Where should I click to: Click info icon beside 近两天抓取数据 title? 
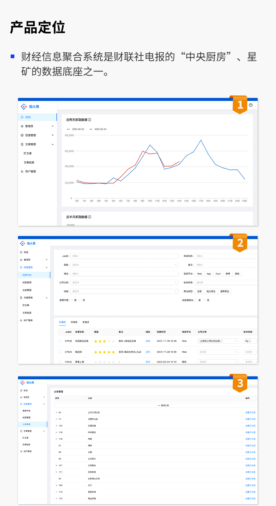(x=90, y=120)
